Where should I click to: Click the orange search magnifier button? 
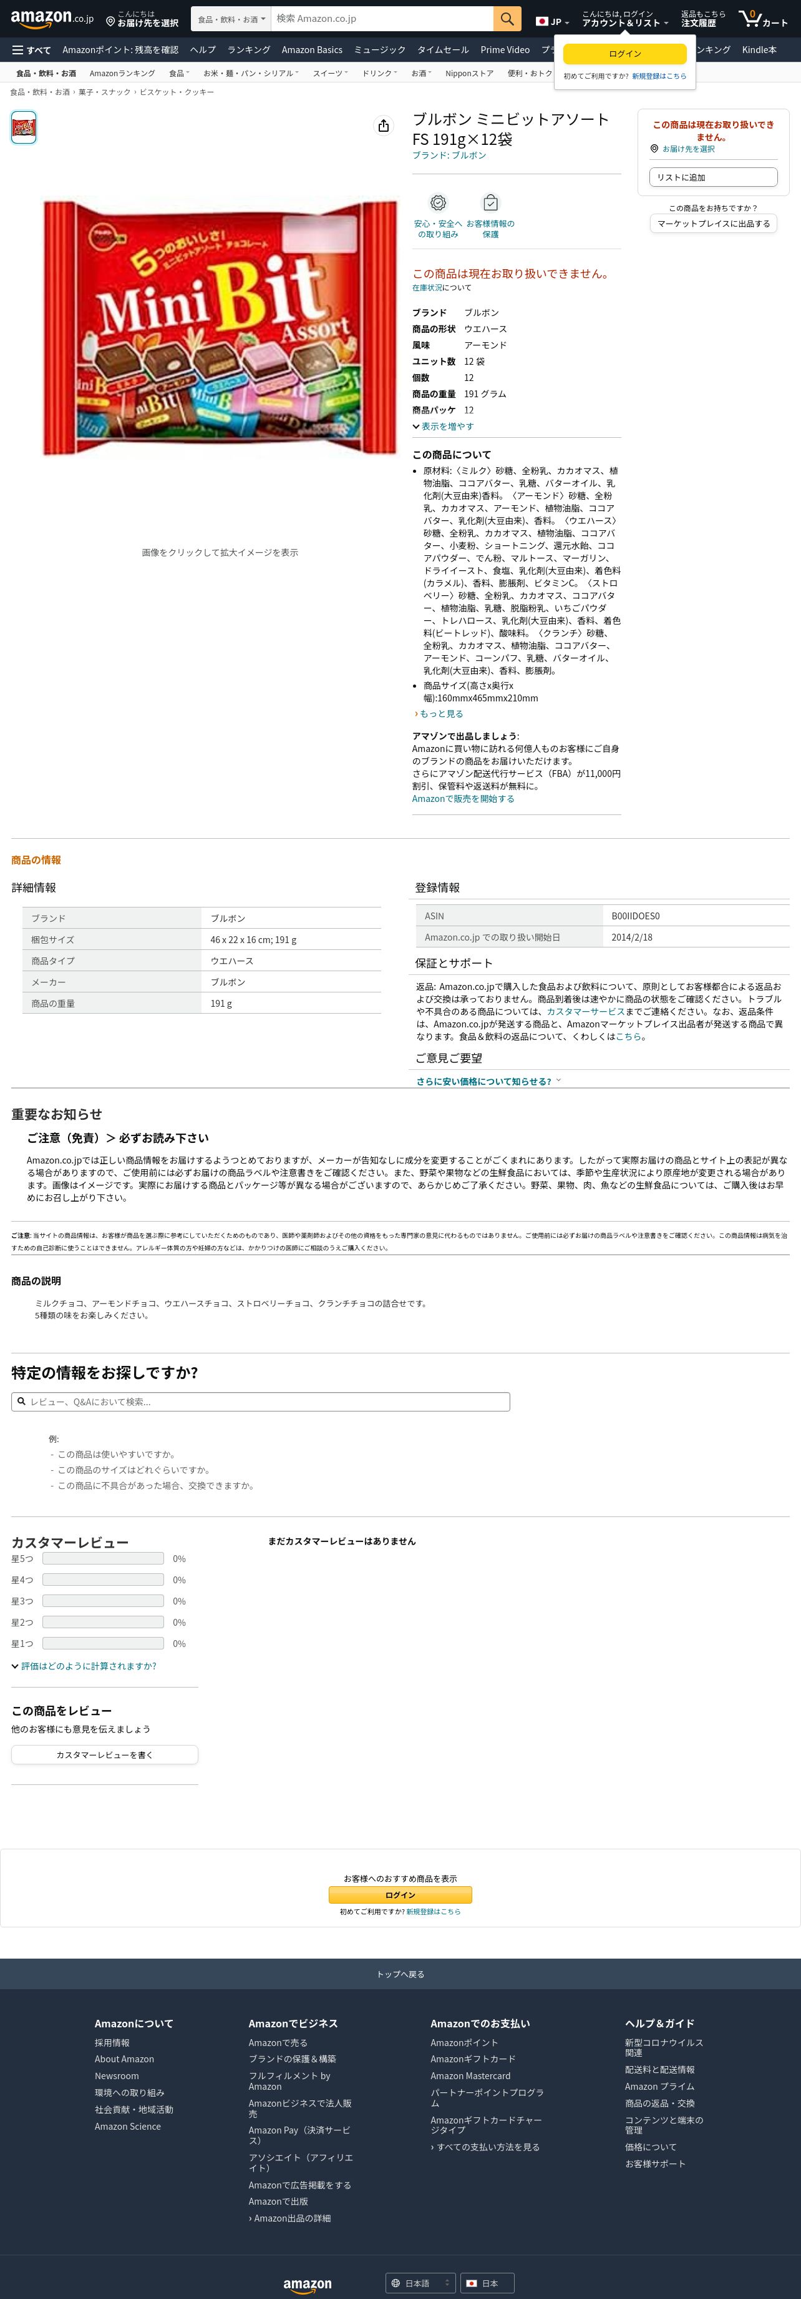pos(507,19)
